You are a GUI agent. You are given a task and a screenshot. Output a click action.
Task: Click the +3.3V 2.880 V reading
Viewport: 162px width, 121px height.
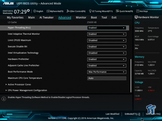[138, 99]
